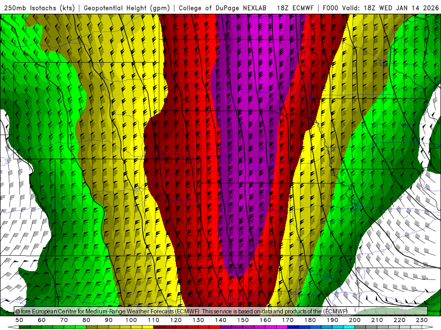Click the legend value 150
Image resolution: width=441 pixels, height=330 pixels.
coord(243,320)
